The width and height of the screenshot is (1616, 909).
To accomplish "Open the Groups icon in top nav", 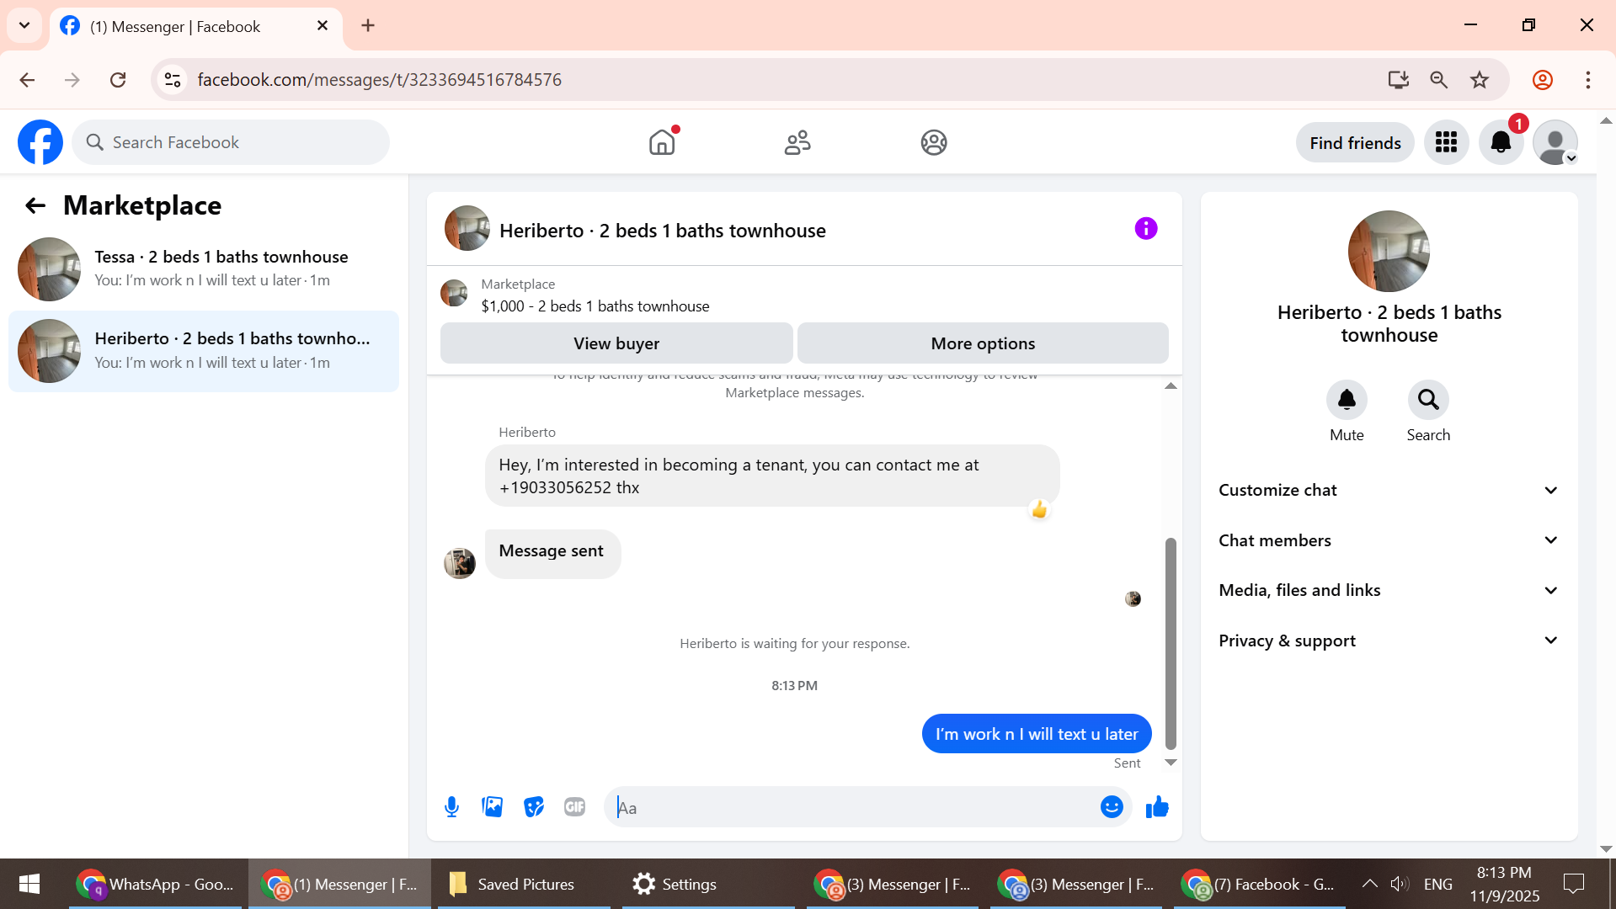I will coord(934,142).
